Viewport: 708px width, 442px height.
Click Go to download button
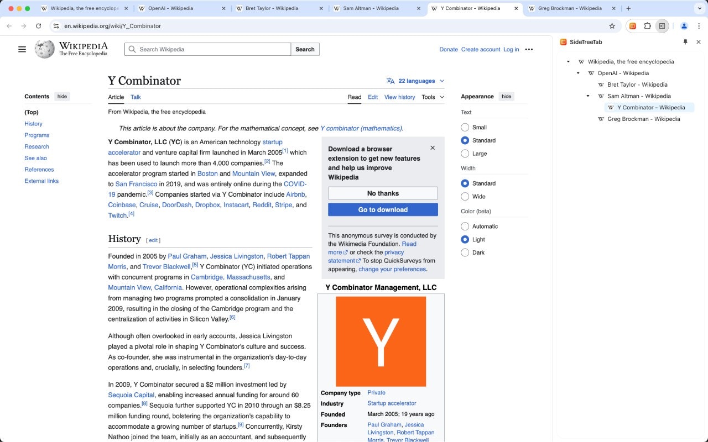[383, 210]
